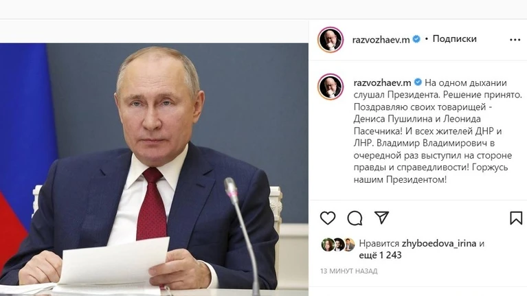Click the 13 МИНУТ НАЗАД timestamp

point(349,271)
